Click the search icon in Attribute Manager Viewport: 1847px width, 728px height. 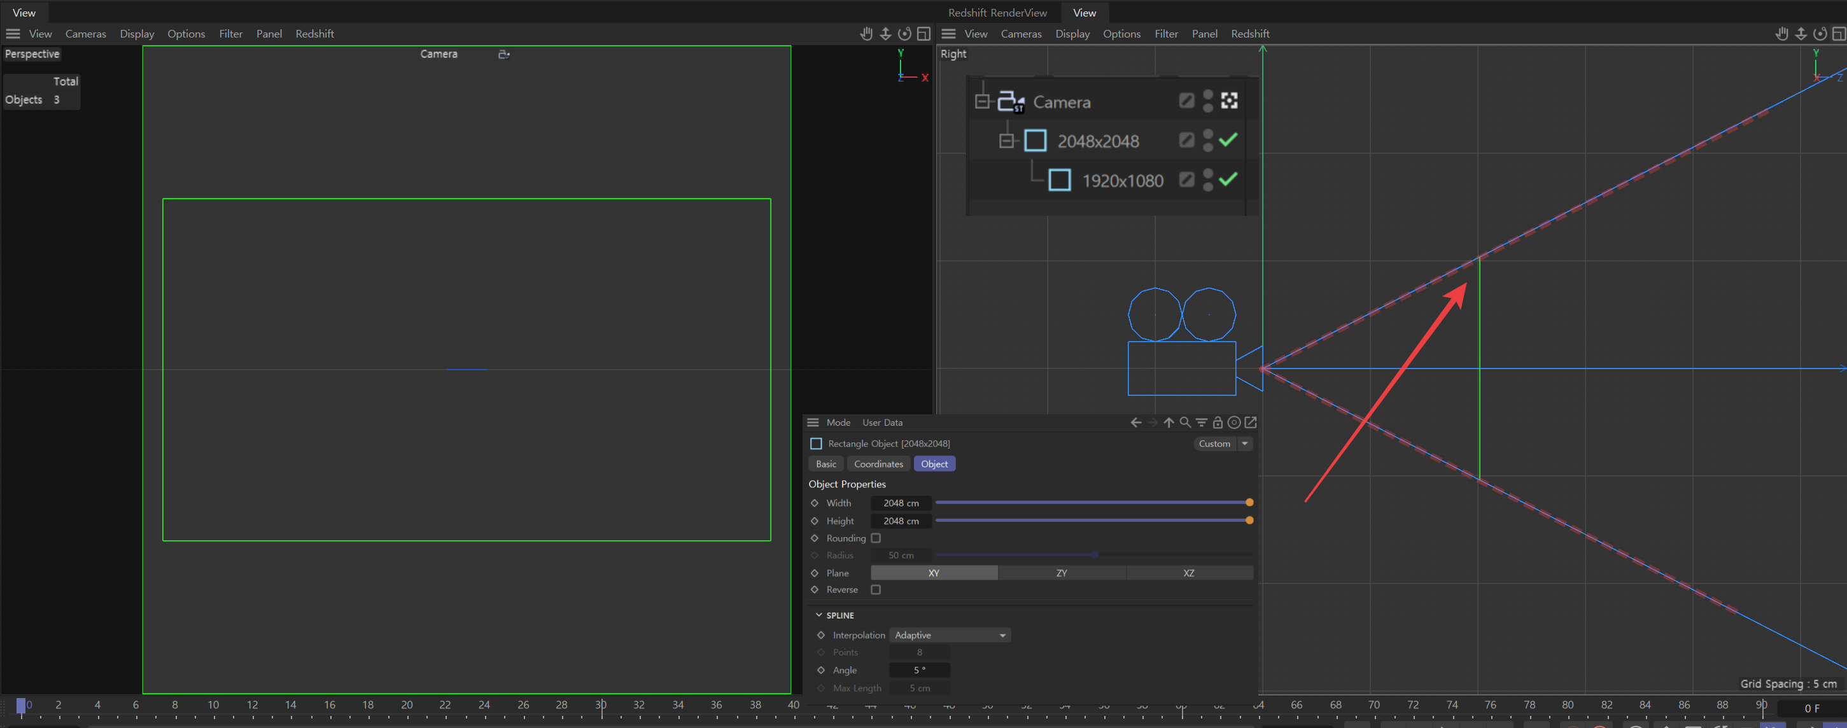tap(1185, 423)
